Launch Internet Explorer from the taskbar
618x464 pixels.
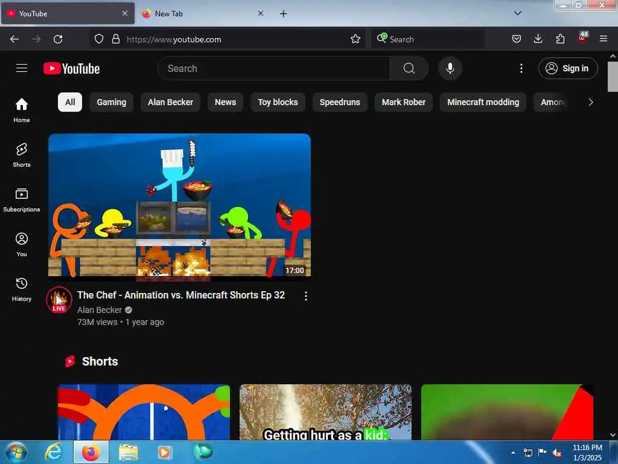tap(54, 453)
